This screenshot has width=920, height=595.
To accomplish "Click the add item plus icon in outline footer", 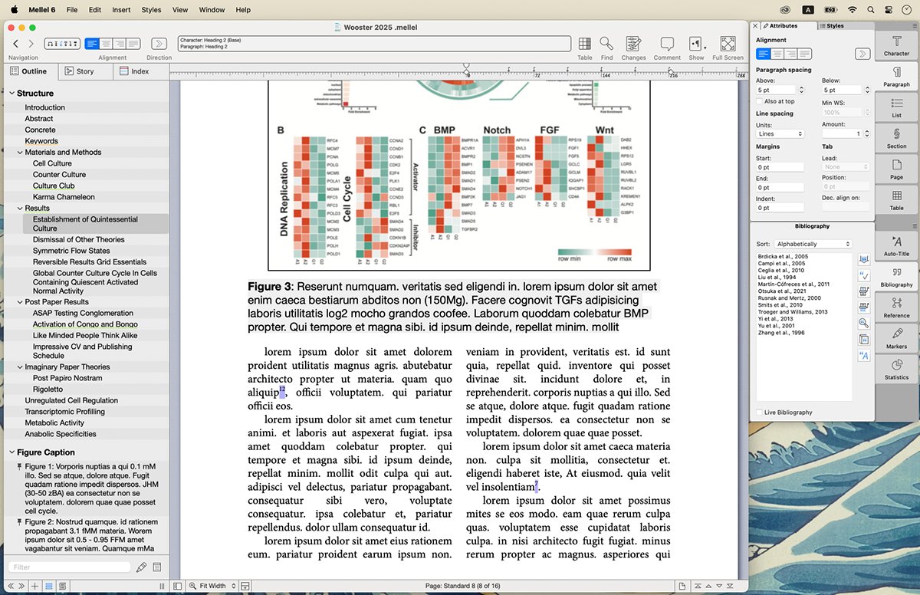I will pos(34,586).
